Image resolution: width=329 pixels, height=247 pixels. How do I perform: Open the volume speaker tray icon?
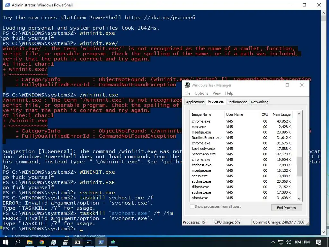pos(289,242)
